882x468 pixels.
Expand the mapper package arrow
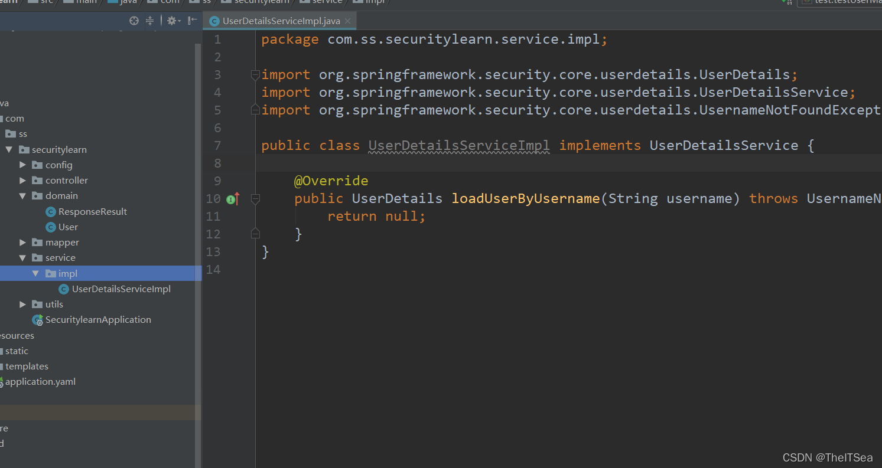click(x=22, y=243)
